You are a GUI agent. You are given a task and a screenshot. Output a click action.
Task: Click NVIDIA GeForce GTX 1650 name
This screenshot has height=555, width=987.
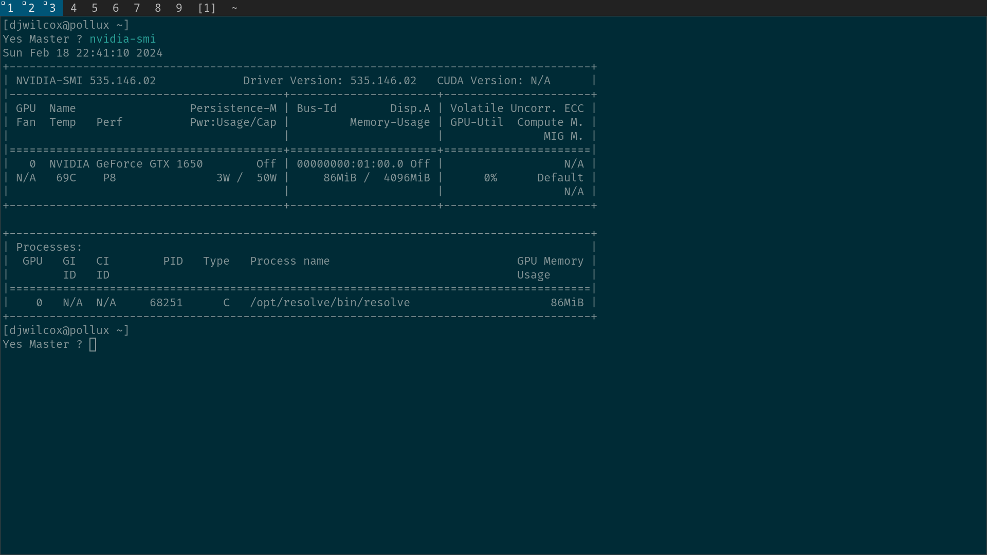[x=126, y=164]
